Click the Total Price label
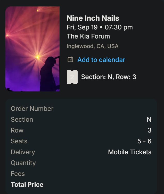The width and height of the screenshot is (164, 194). click(27, 184)
